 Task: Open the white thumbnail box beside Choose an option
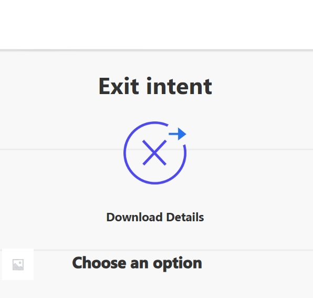tap(18, 264)
